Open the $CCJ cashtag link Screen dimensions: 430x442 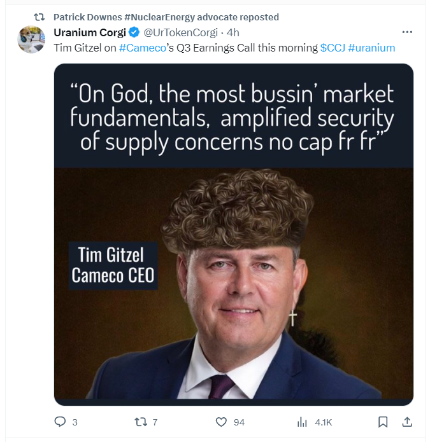click(333, 48)
